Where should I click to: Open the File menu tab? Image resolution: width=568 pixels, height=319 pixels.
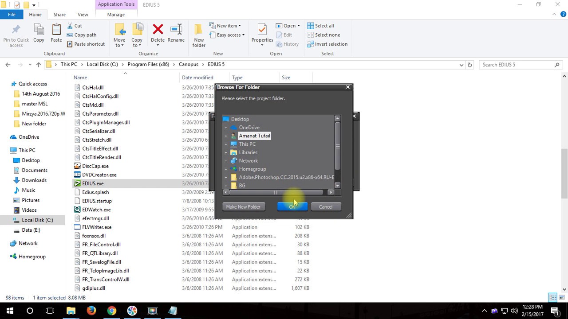(12, 15)
